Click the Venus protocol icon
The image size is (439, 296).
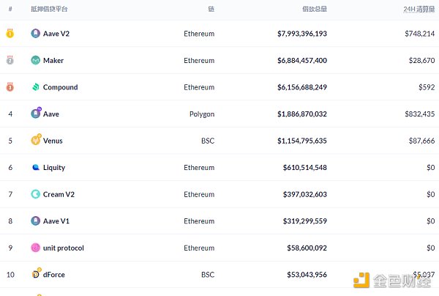(36, 140)
